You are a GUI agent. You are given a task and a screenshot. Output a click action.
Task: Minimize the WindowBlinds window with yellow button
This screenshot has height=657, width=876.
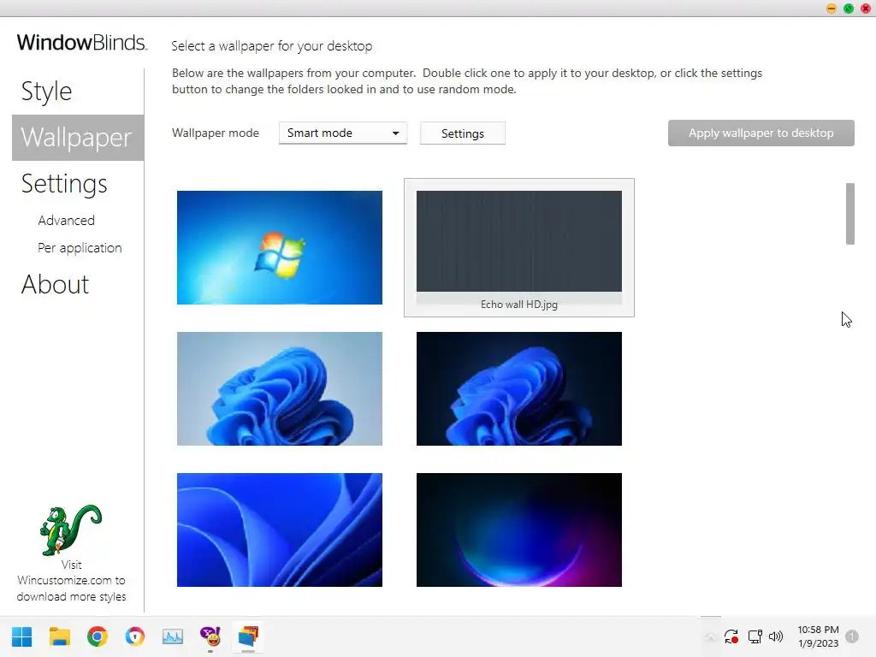coord(832,9)
